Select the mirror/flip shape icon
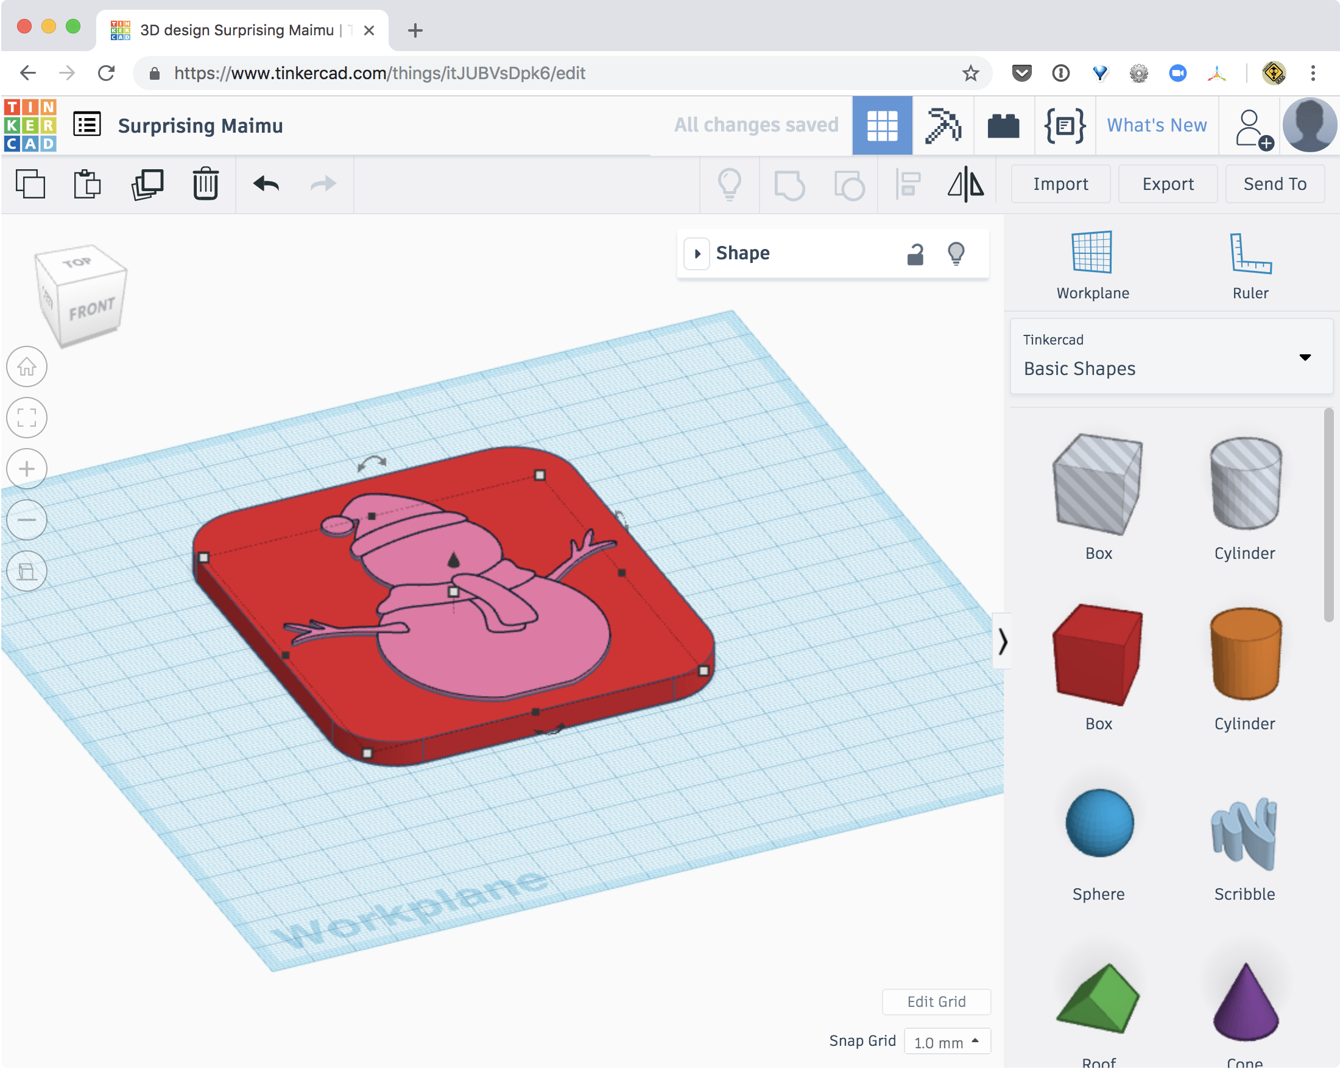 pos(966,183)
